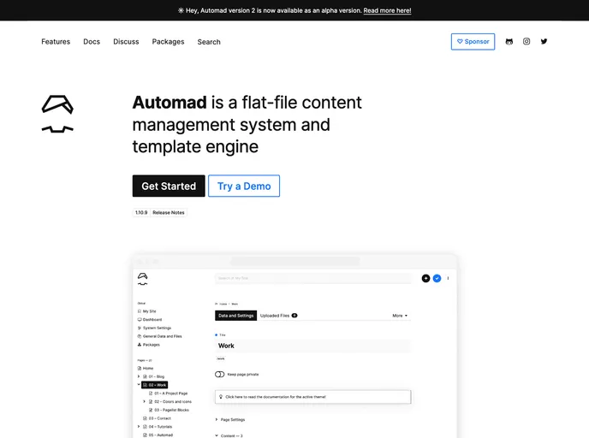Image resolution: width=589 pixels, height=438 pixels.
Task: Open the Docs menu item
Action: (x=92, y=42)
